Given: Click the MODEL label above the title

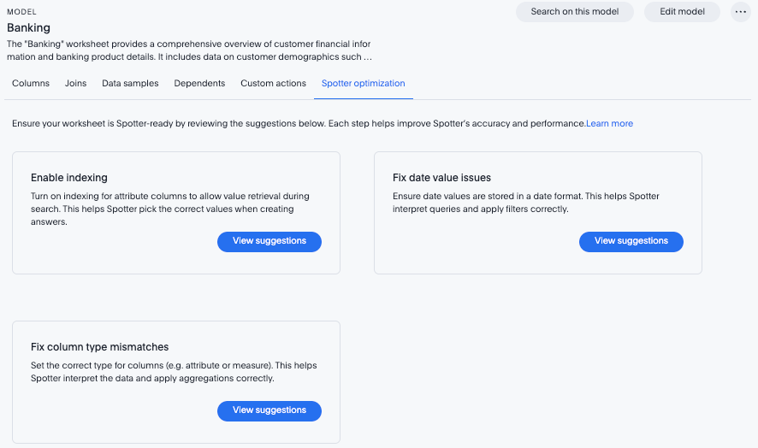Looking at the screenshot, I should [x=21, y=12].
